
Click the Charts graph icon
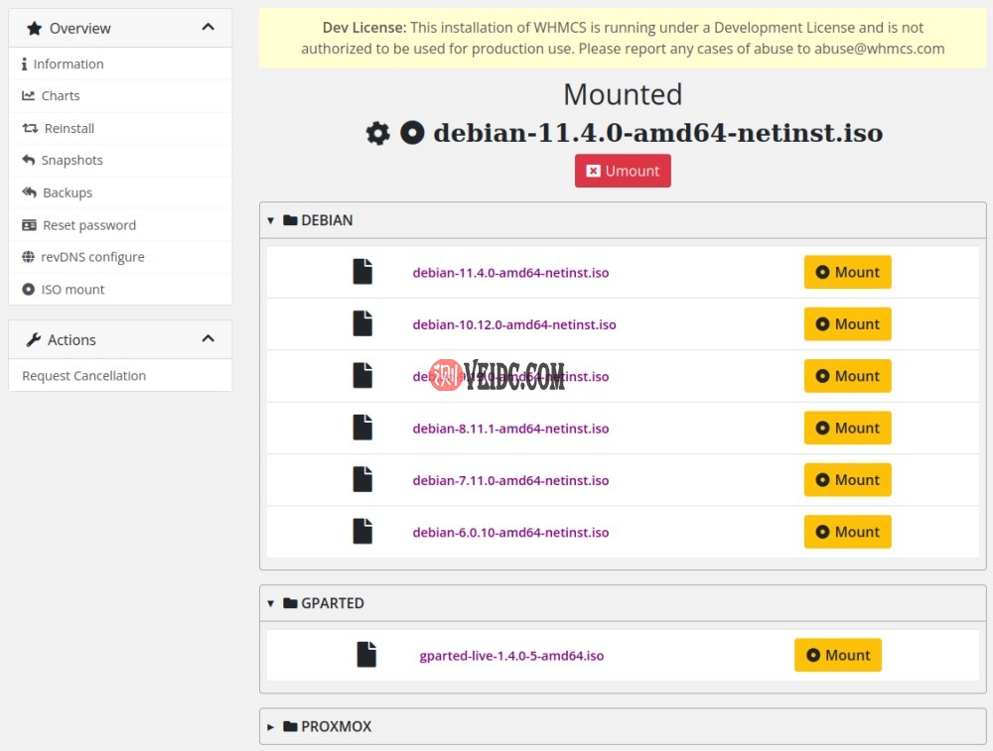(x=29, y=95)
